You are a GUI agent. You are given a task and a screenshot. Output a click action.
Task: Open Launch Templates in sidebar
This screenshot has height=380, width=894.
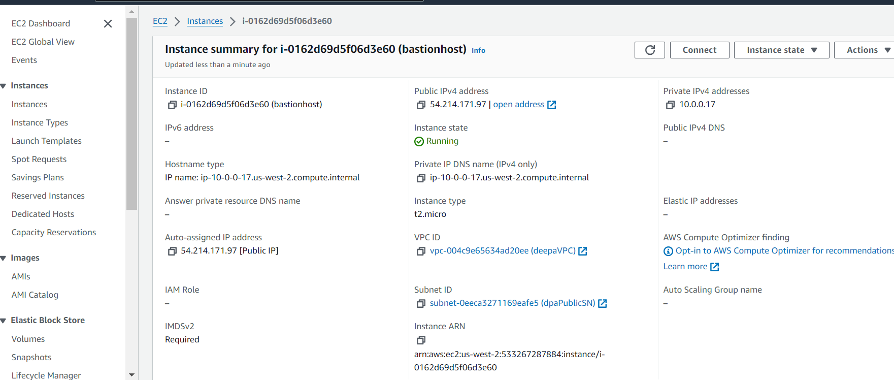click(47, 141)
